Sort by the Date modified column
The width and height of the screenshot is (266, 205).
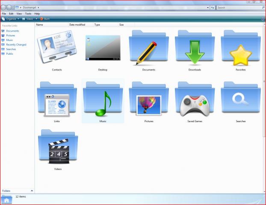(x=77, y=25)
